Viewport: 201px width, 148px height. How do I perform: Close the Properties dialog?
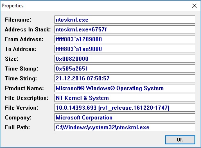tap(194, 6)
